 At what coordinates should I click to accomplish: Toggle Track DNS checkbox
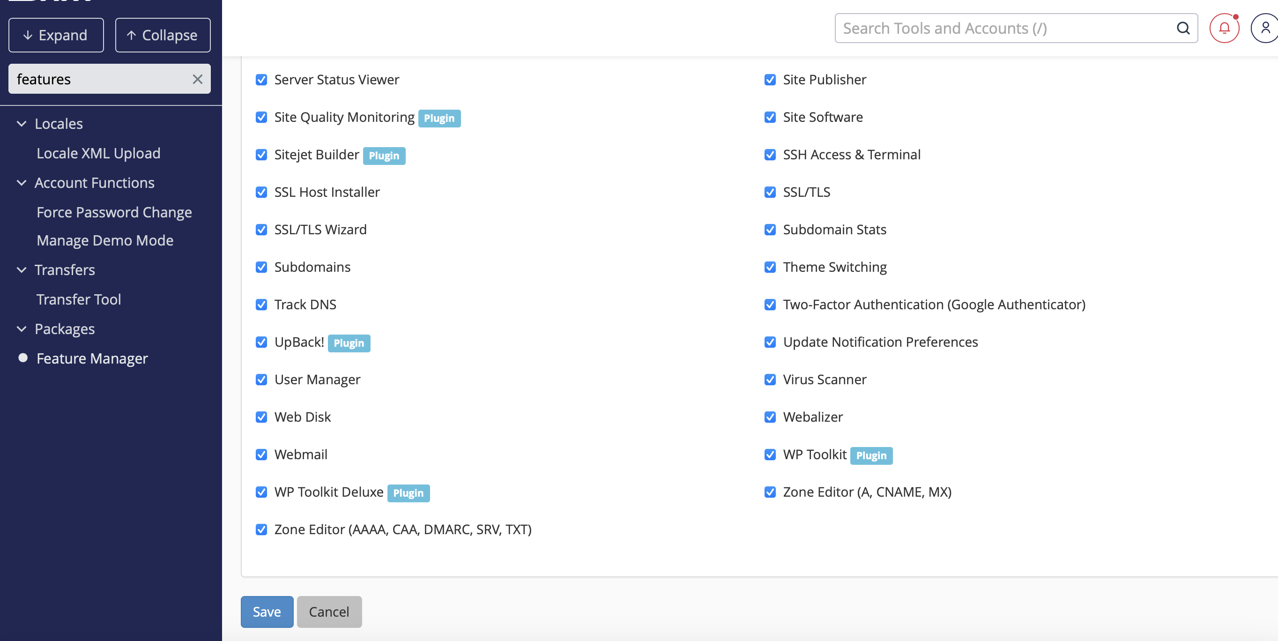(261, 305)
